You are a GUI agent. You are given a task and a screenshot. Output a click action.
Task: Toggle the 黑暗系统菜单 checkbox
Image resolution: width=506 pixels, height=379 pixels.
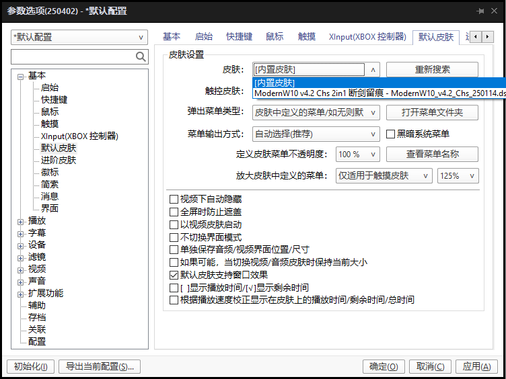click(391, 134)
